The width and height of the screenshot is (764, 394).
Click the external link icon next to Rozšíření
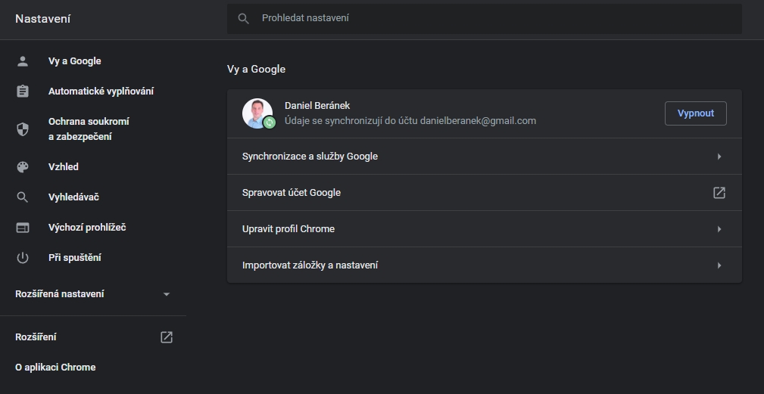[167, 337]
